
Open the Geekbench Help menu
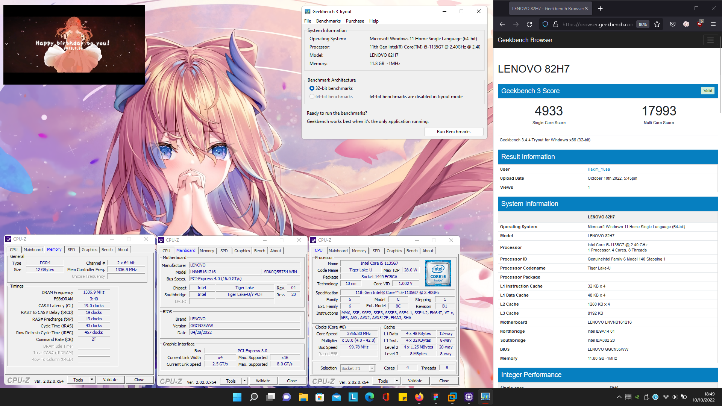[374, 21]
